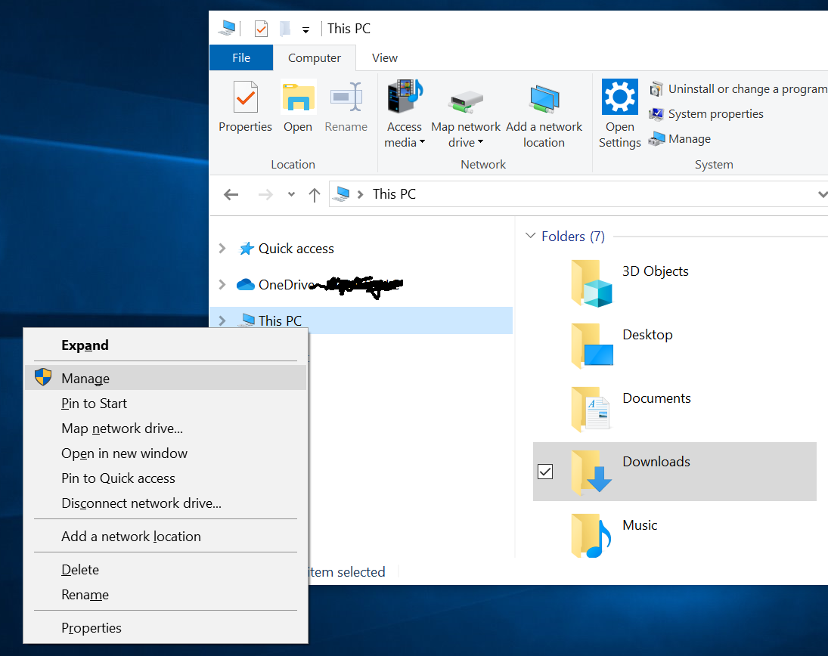Expand the OneDrive tree node
This screenshot has height=656, width=828.
click(x=222, y=285)
